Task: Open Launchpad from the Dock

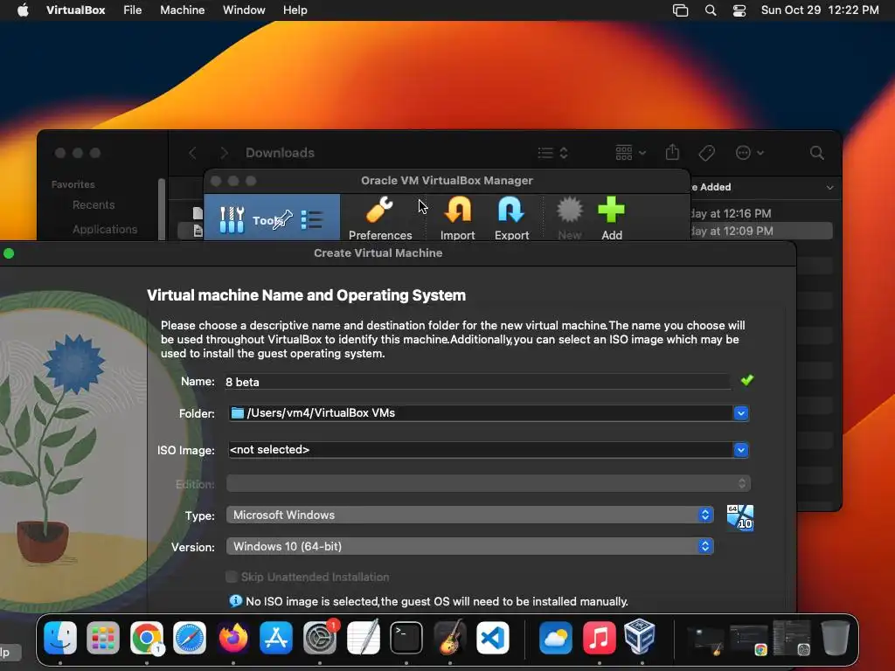Action: tap(103, 637)
